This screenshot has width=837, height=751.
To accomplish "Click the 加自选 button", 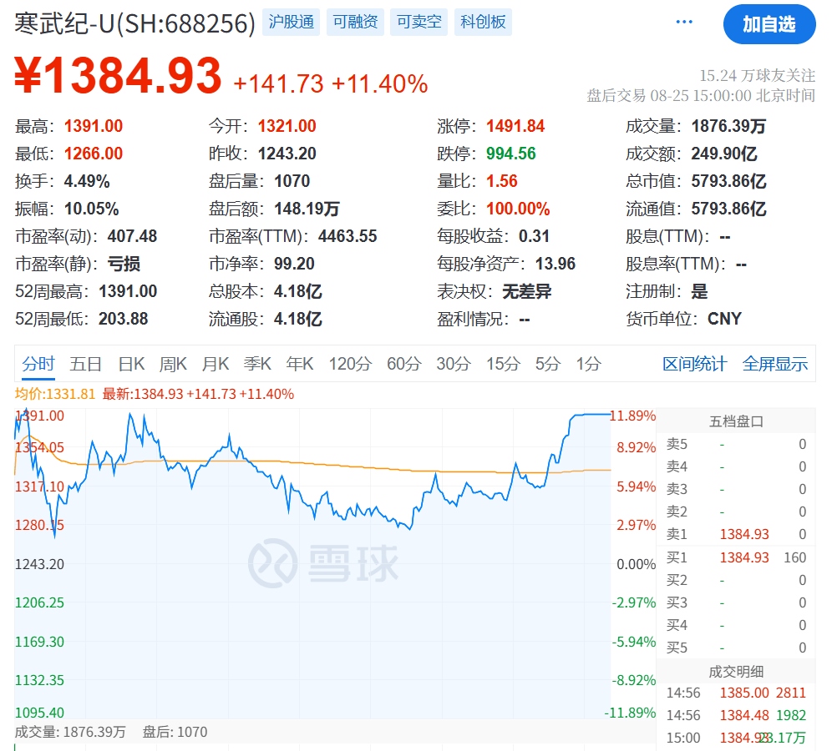I will [x=769, y=24].
